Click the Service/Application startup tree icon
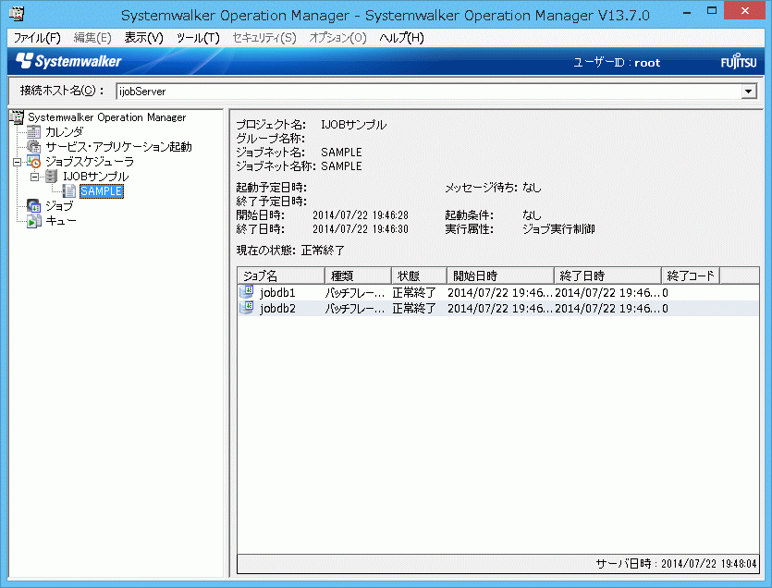The height and width of the screenshot is (588, 772). pyautogui.click(x=34, y=147)
